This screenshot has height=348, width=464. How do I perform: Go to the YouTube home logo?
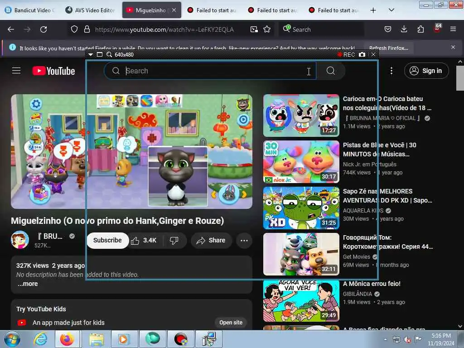pos(53,71)
